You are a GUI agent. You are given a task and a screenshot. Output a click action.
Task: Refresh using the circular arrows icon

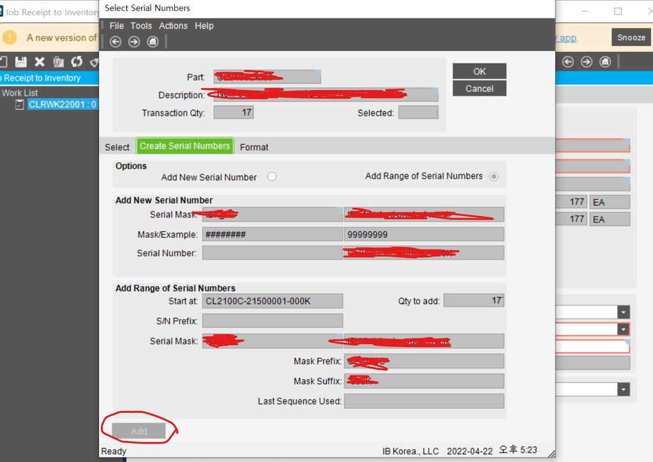tap(76, 61)
